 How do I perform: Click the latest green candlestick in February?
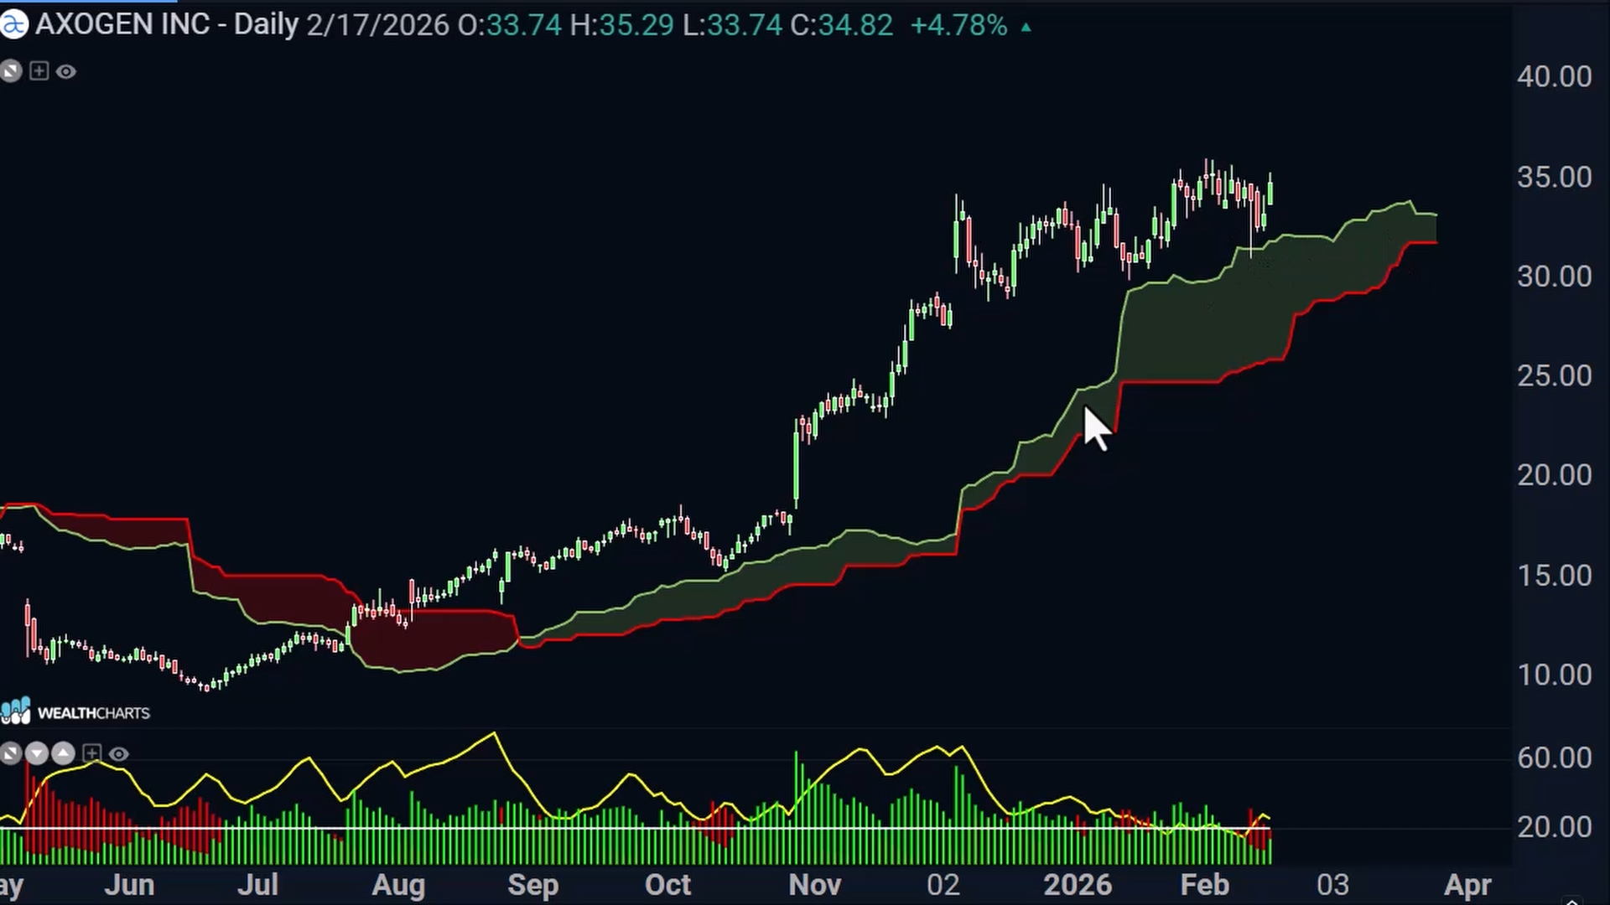tap(1270, 189)
